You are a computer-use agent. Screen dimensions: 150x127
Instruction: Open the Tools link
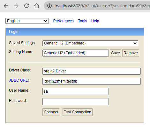tap(82, 21)
